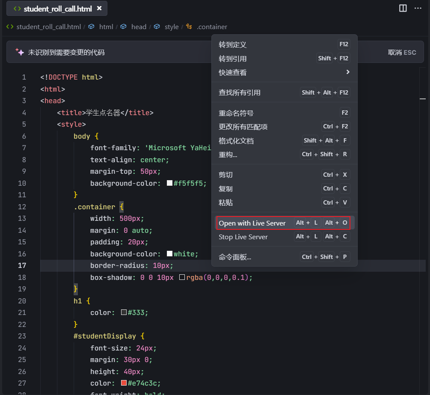Select Stop Live Server from the menu
This screenshot has height=395, width=430.
(243, 237)
